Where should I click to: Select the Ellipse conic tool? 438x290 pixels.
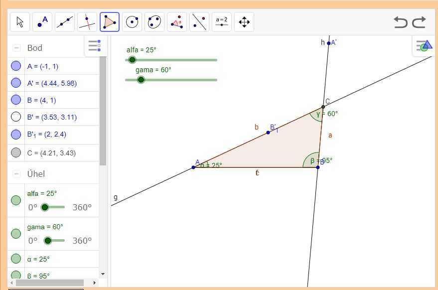coord(154,22)
